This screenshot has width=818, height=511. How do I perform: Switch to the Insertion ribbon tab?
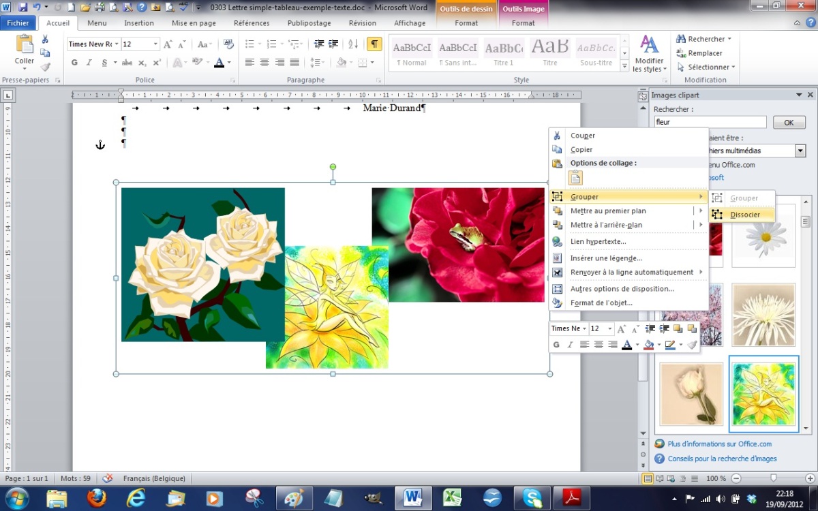click(x=139, y=22)
